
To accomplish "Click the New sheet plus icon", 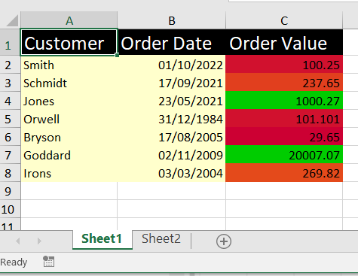I will [224, 241].
